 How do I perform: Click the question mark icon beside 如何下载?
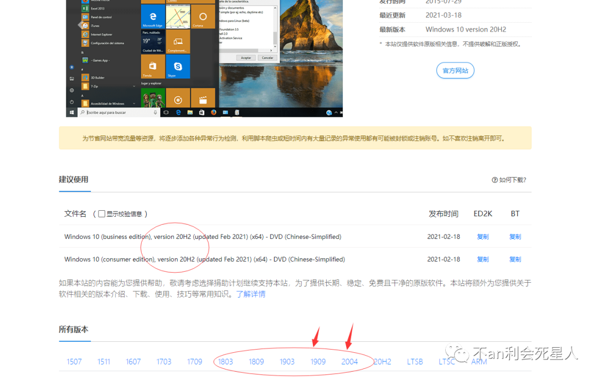point(494,180)
